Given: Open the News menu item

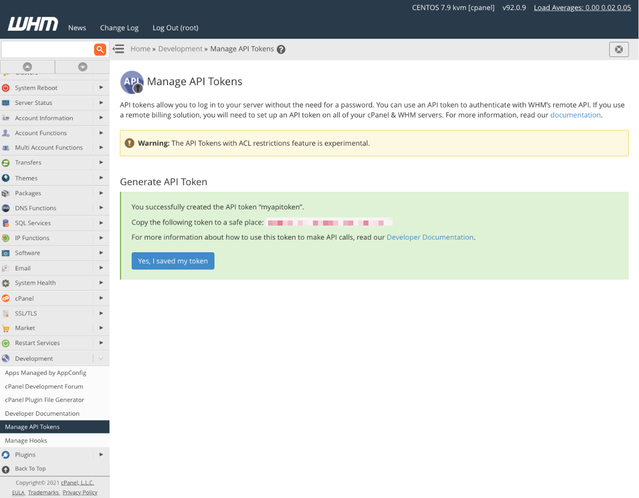Looking at the screenshot, I should coord(77,28).
